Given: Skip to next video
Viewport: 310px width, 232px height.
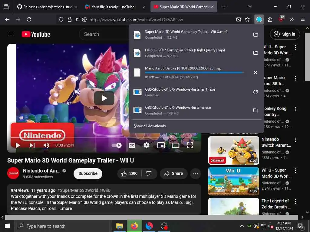Looking at the screenshot, I should [32, 145].
